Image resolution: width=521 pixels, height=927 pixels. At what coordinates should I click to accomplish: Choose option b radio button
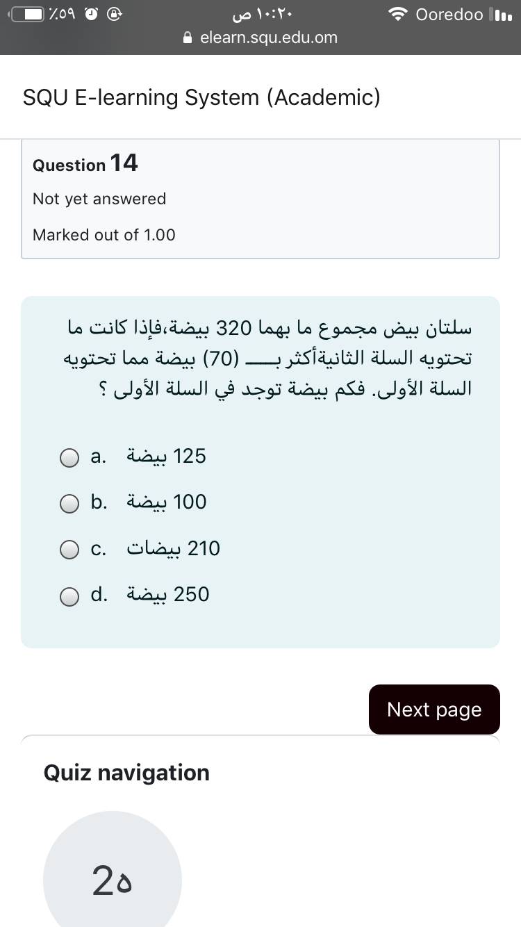(69, 504)
